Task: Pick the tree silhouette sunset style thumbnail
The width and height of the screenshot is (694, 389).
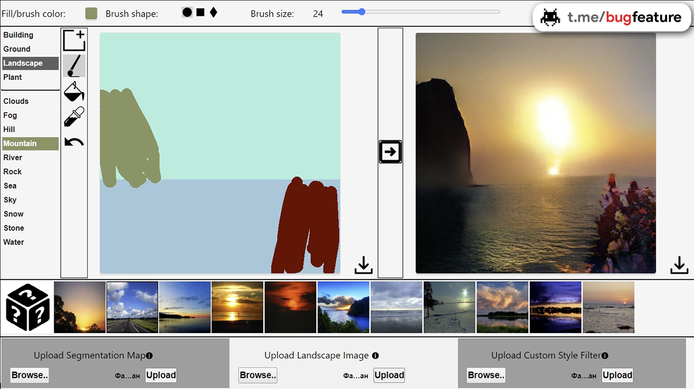Action: coord(80,307)
